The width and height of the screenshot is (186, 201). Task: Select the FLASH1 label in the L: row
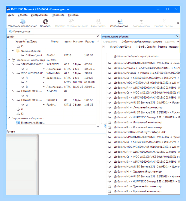click(51, 105)
